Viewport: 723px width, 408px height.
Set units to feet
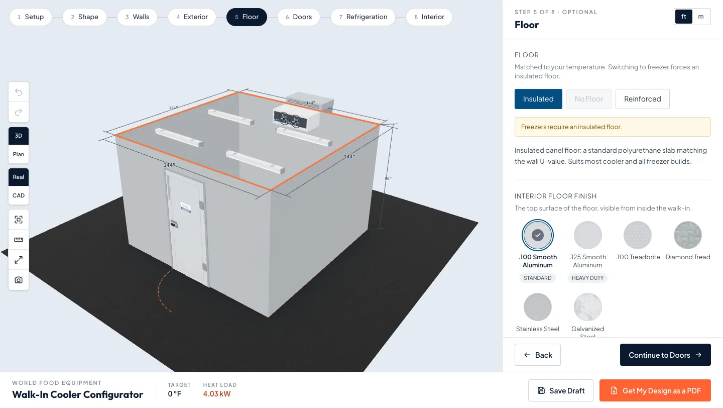pos(684,17)
